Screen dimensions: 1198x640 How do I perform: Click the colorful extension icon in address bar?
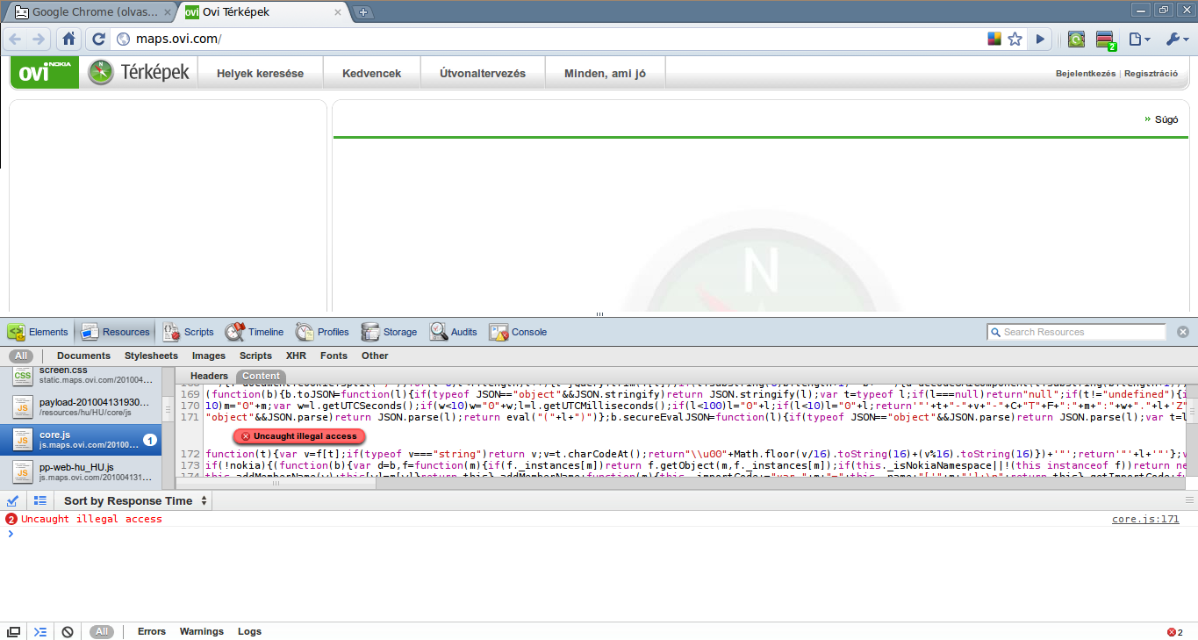click(x=994, y=39)
